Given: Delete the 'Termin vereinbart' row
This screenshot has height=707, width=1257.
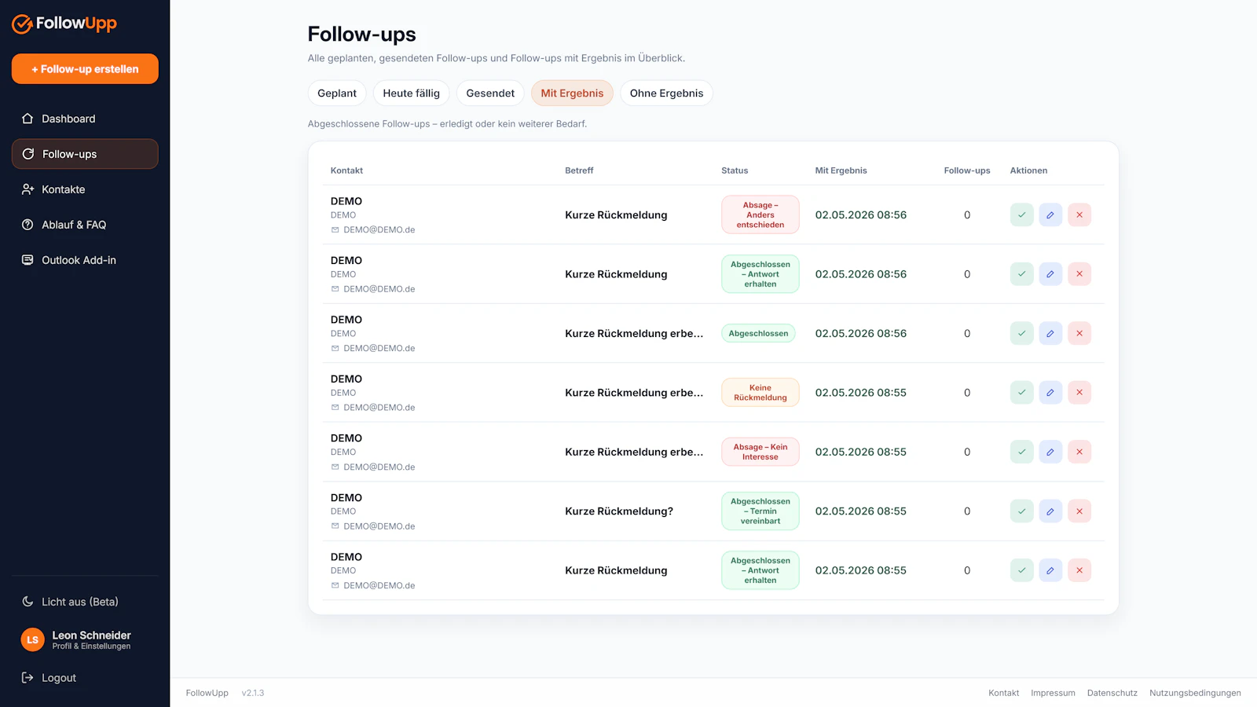Looking at the screenshot, I should (x=1079, y=511).
